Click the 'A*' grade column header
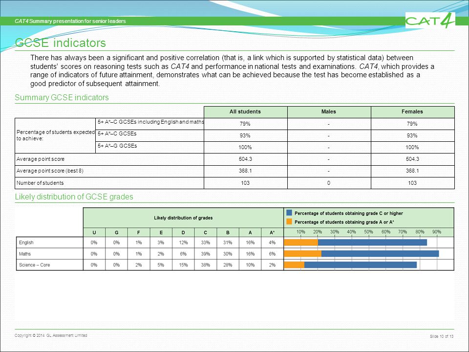The height and width of the screenshot is (352, 469). click(272, 233)
